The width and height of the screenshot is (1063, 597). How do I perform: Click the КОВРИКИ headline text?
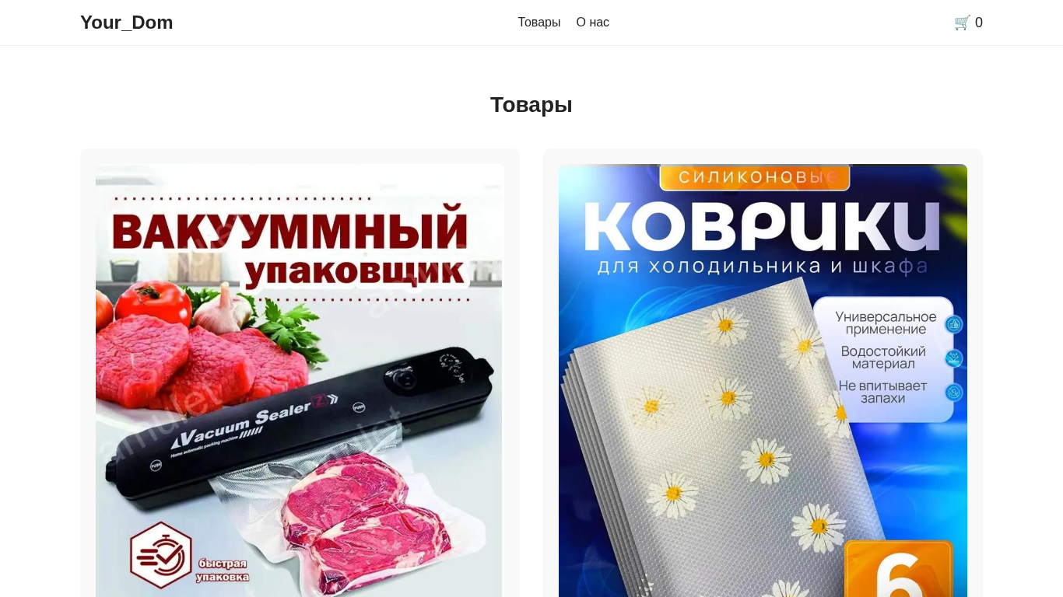(x=763, y=225)
